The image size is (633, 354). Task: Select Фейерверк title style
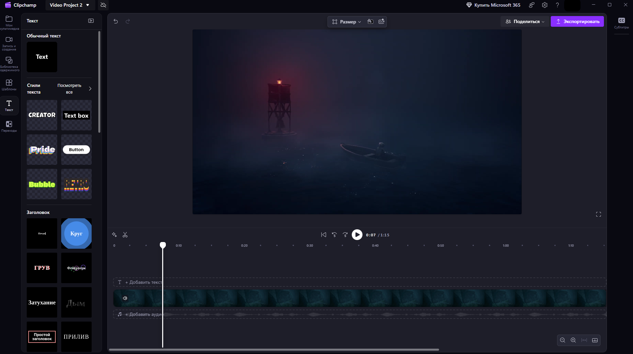coord(76,268)
